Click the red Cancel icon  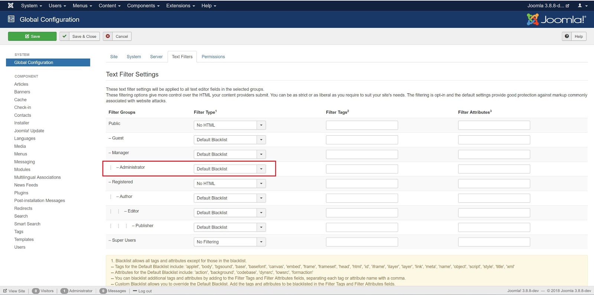pyautogui.click(x=108, y=36)
